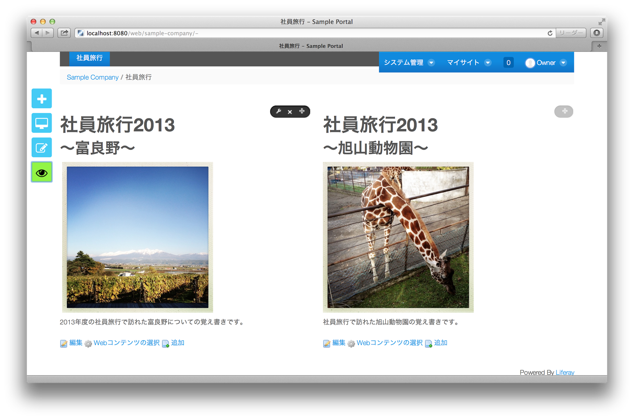
Task: Click 追加 link under Asahiyama article
Action: point(441,343)
